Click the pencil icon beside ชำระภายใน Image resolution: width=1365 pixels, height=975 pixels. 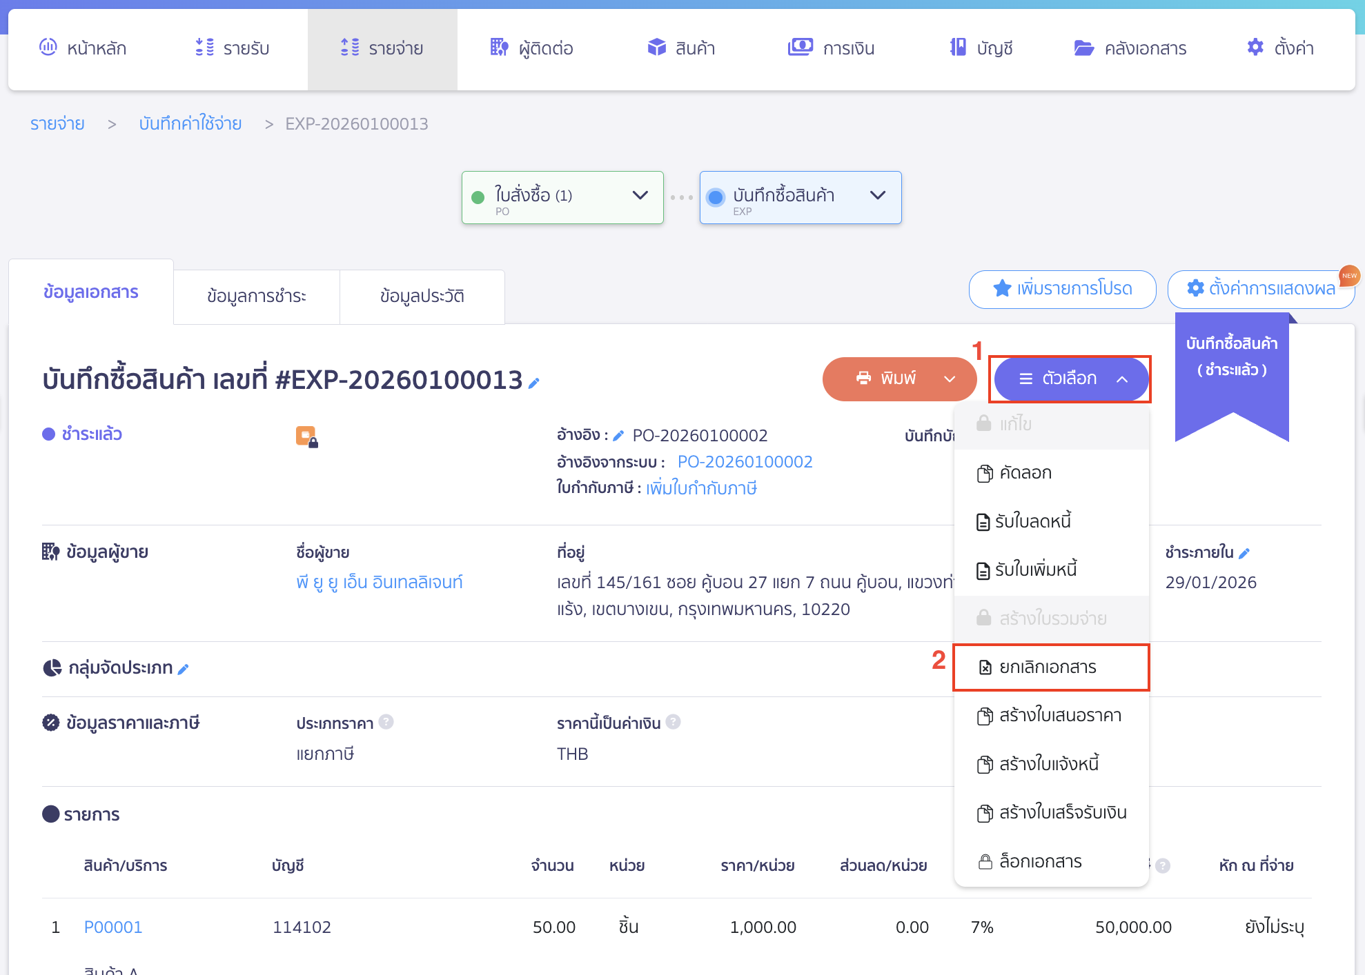[1244, 553]
